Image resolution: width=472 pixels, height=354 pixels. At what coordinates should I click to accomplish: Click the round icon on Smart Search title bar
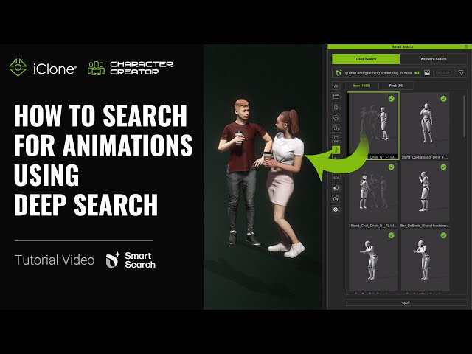[466, 46]
